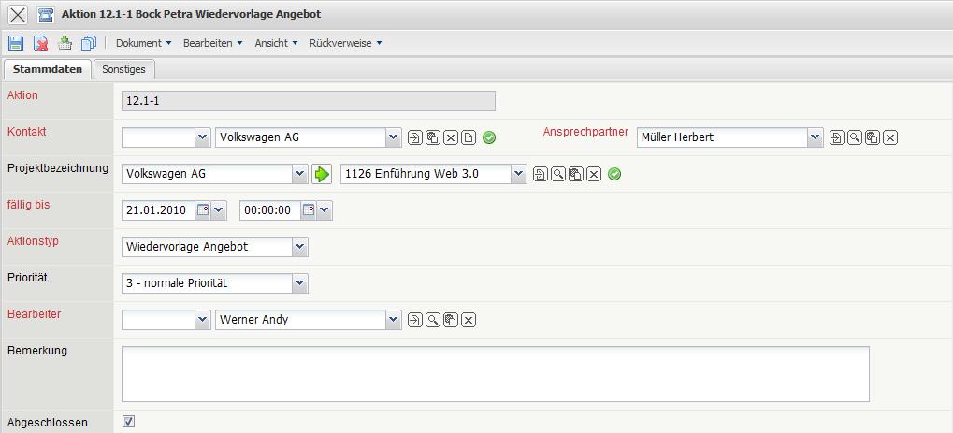Click the time field showing 00:00:00
This screenshot has width=953, height=433.
[x=271, y=210]
